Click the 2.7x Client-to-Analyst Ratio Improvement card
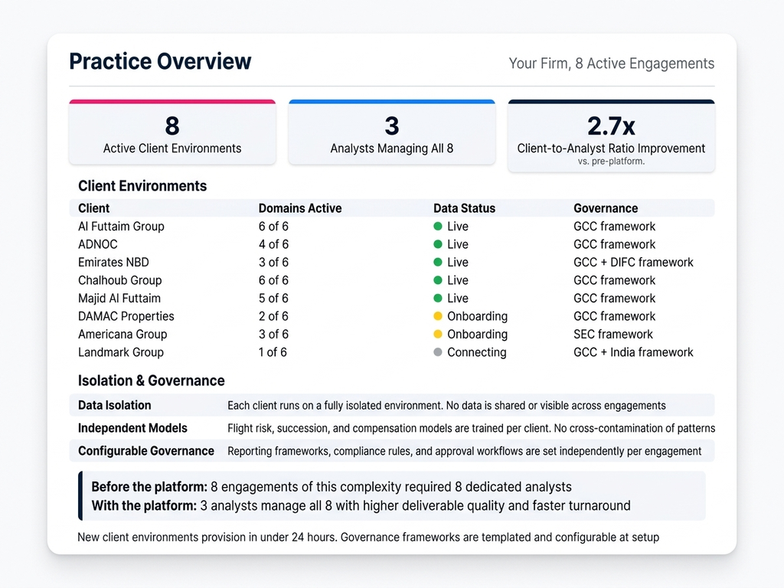The width and height of the screenshot is (784, 588). coord(611,136)
